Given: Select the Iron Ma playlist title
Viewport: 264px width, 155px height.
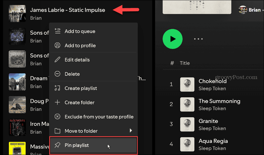Looking at the screenshot, I should coord(40,124).
